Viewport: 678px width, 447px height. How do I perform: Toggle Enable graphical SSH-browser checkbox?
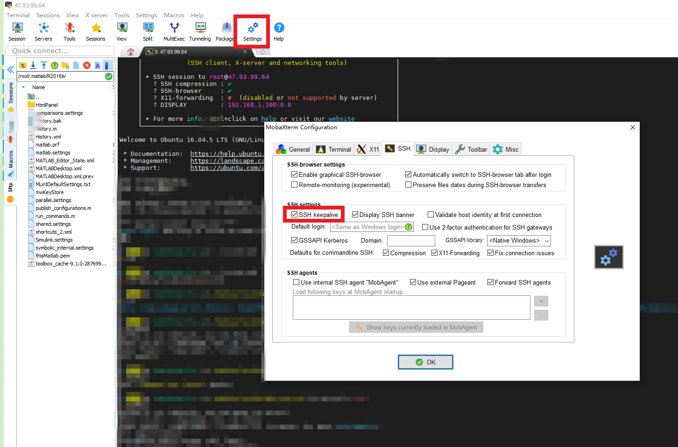295,175
